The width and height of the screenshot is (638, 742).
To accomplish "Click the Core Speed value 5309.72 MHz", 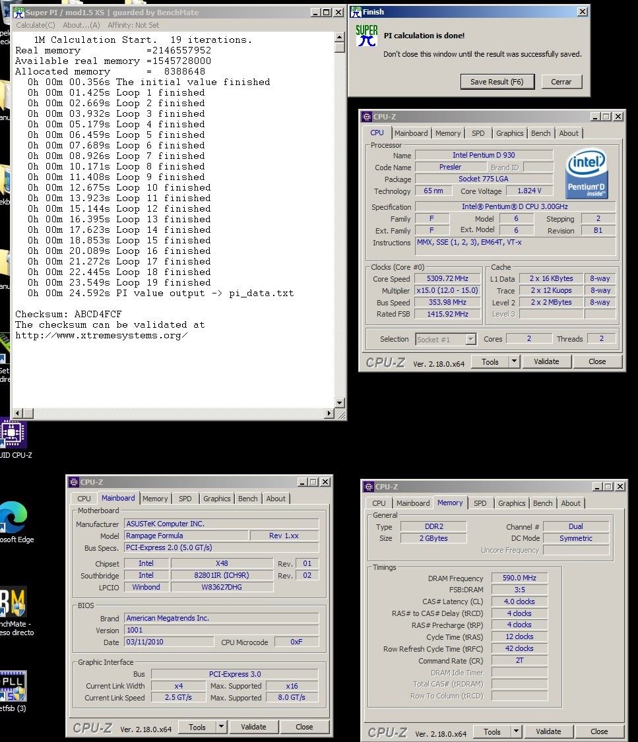I will pyautogui.click(x=447, y=279).
